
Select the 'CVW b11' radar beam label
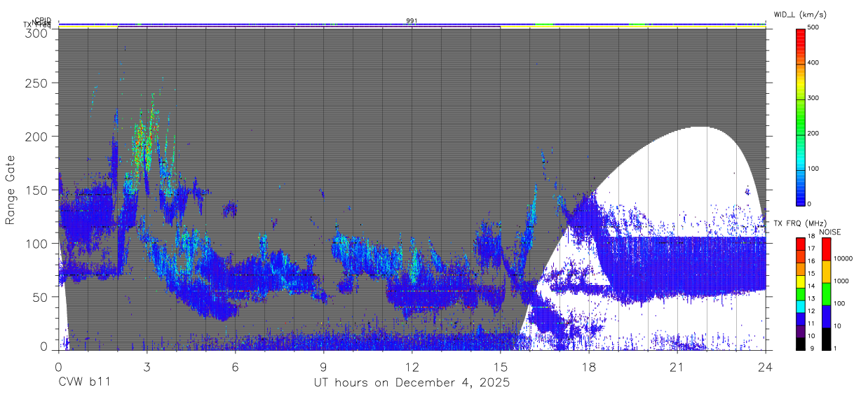(x=84, y=383)
